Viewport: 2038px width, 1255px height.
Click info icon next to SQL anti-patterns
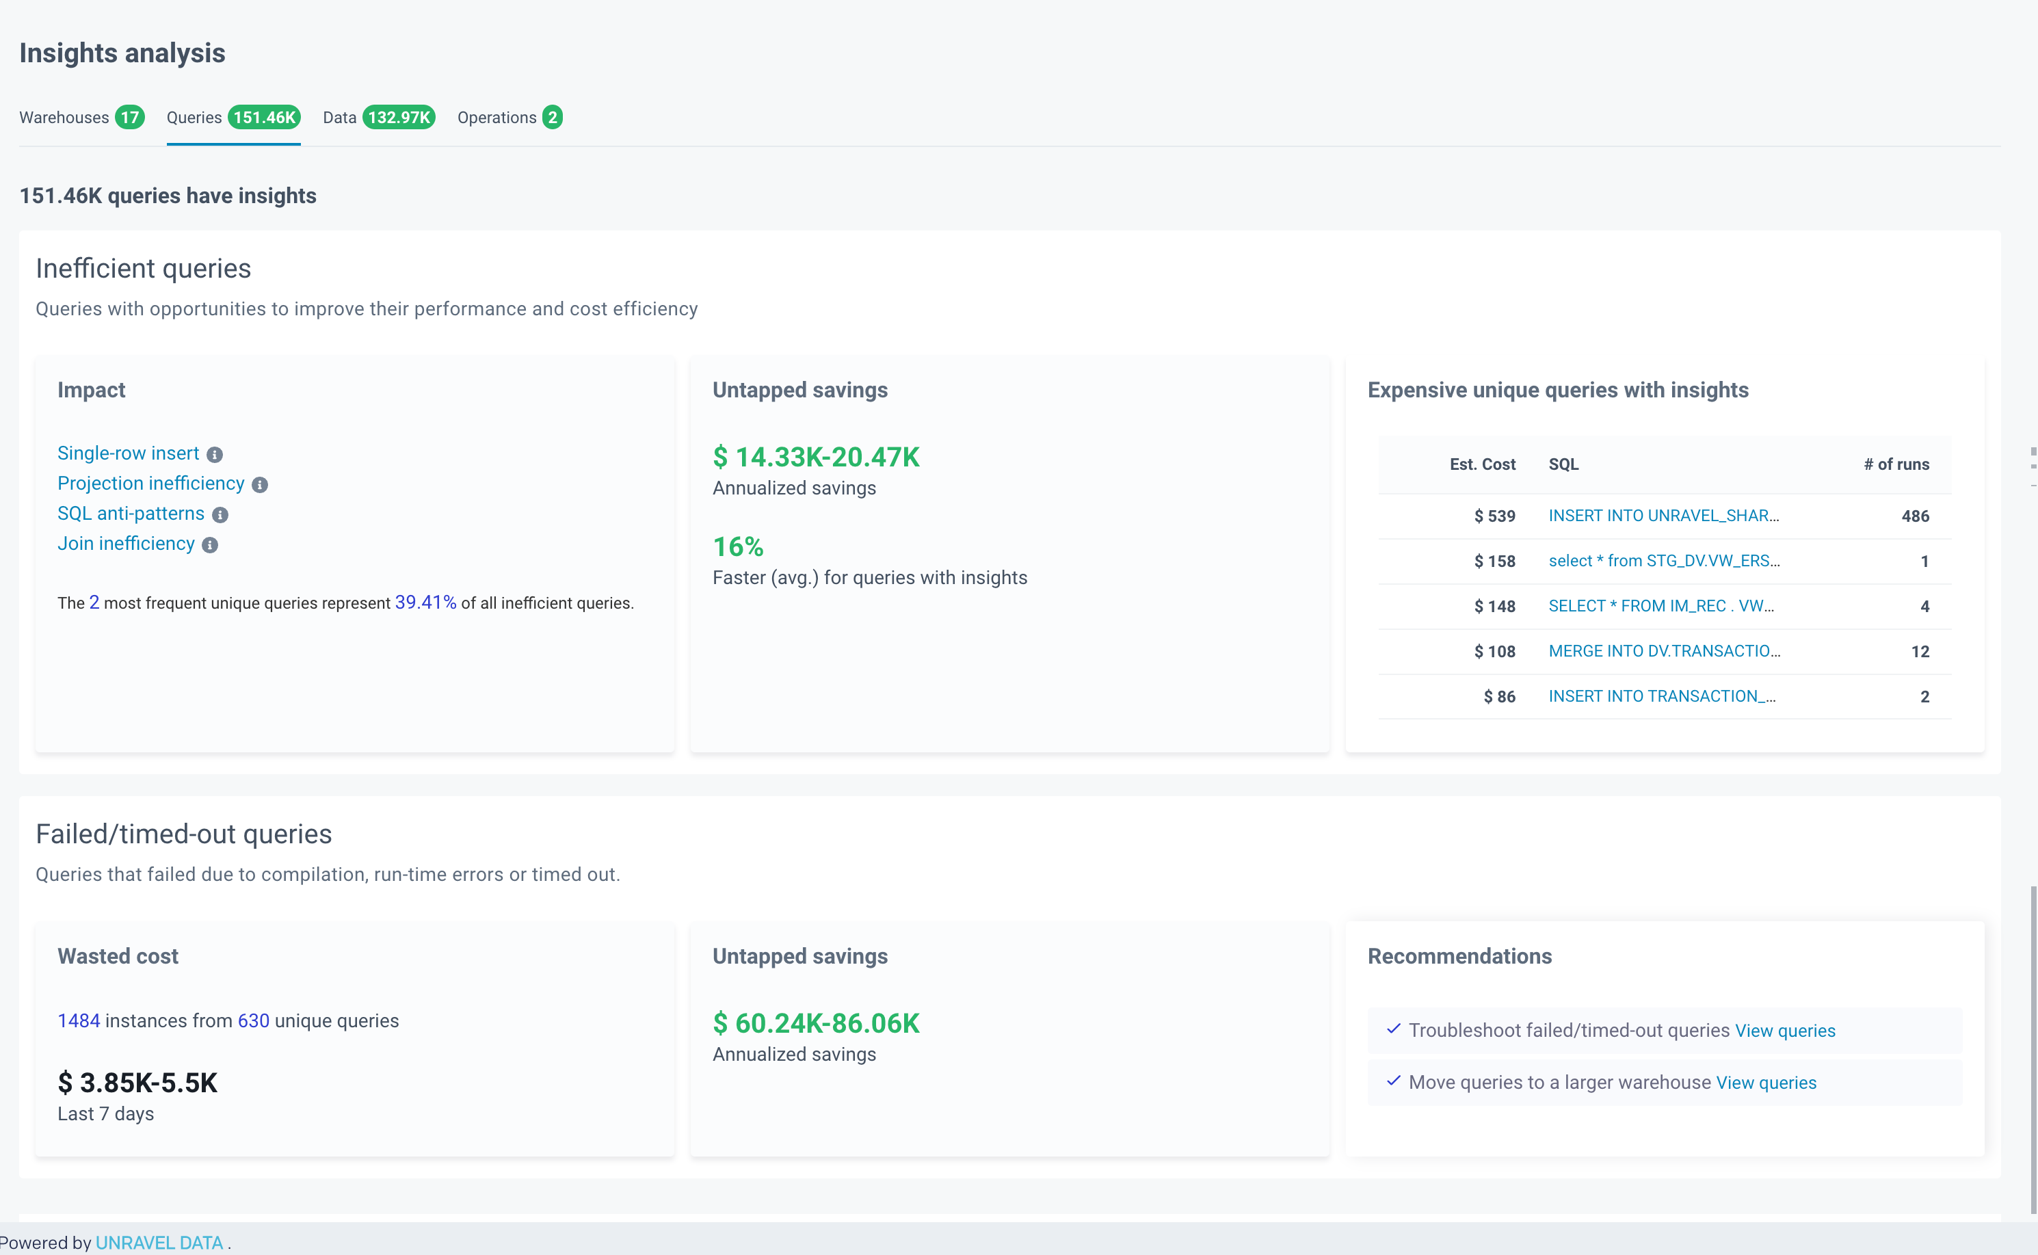point(220,514)
